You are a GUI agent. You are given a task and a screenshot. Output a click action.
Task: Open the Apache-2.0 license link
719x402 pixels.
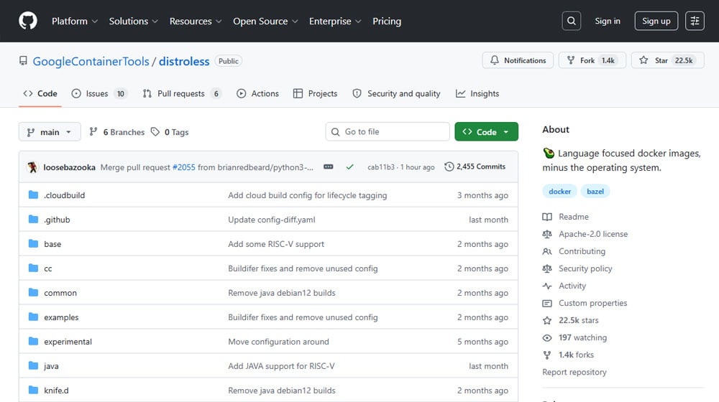click(x=592, y=234)
